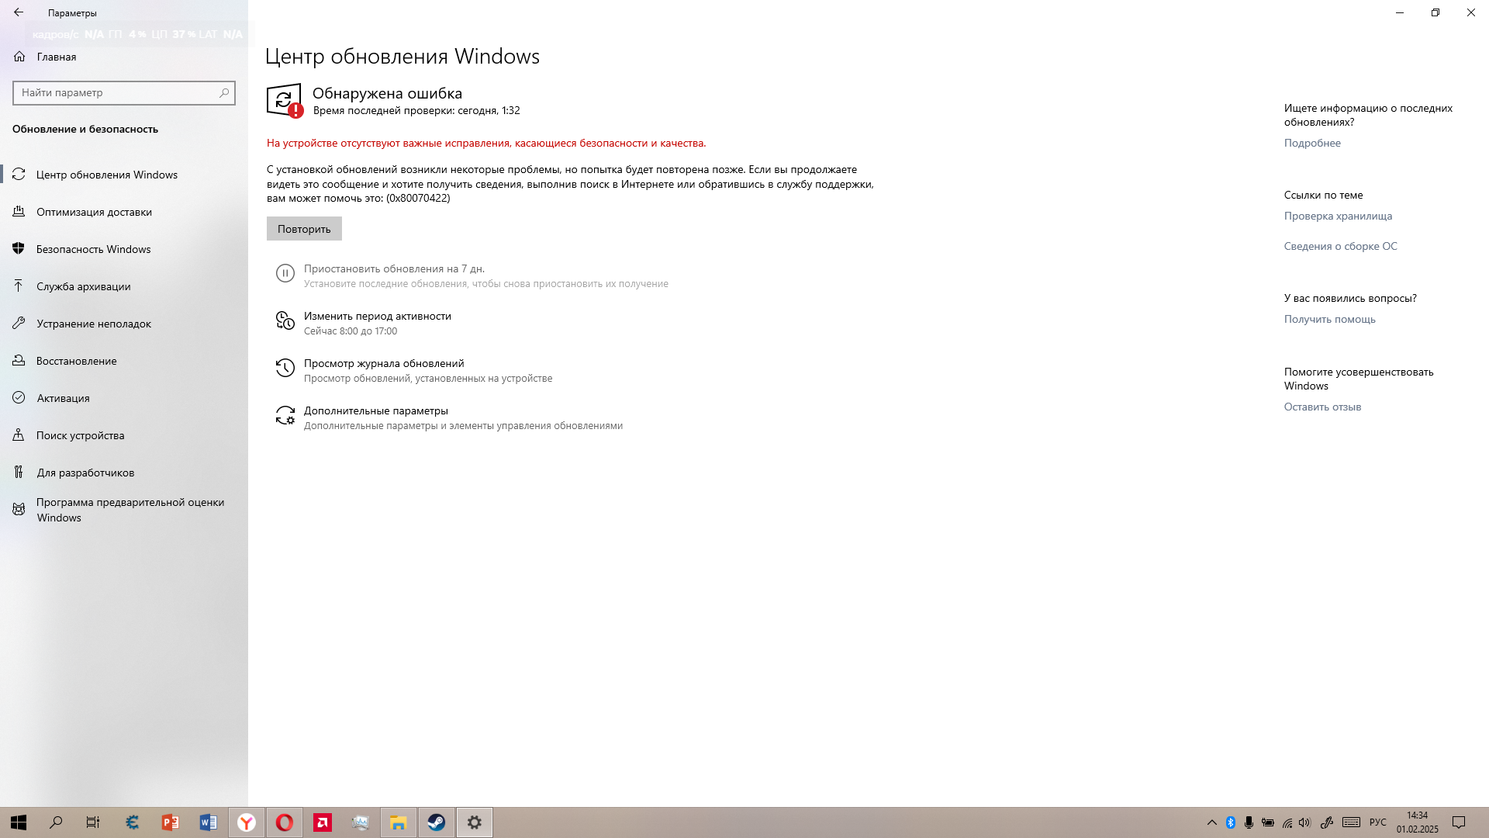Viewport: 1489px width, 838px height.
Task: Open the picture viewer app in taskbar
Action: pos(361,822)
